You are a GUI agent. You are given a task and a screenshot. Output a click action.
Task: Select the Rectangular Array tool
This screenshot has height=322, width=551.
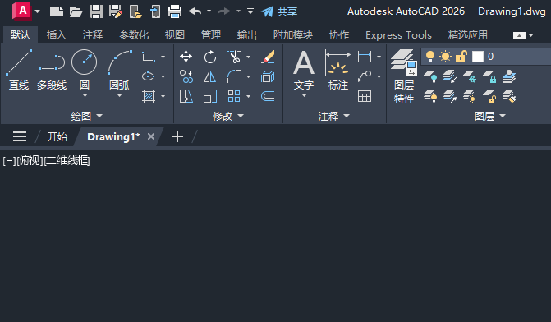coord(234,96)
